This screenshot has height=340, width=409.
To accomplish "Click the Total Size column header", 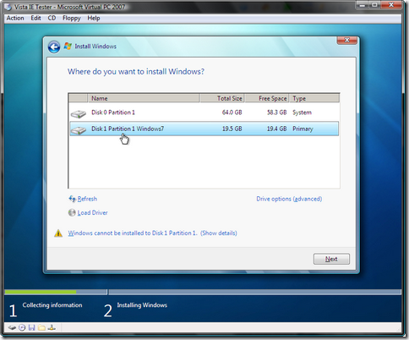I will tap(222, 98).
